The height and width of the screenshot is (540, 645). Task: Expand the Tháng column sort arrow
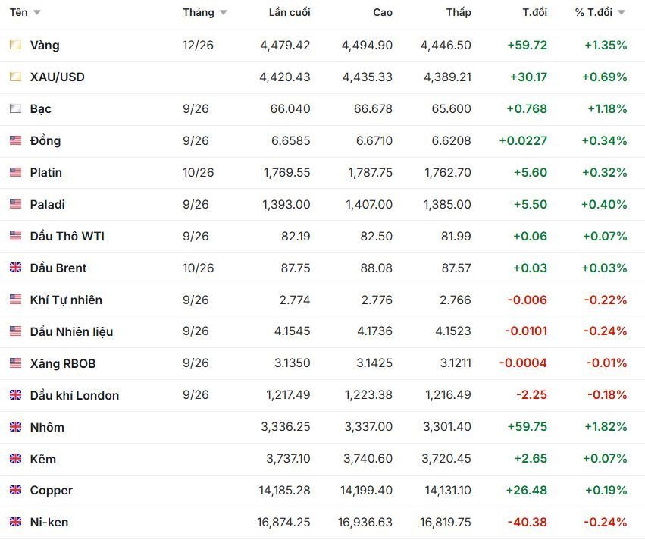(224, 12)
